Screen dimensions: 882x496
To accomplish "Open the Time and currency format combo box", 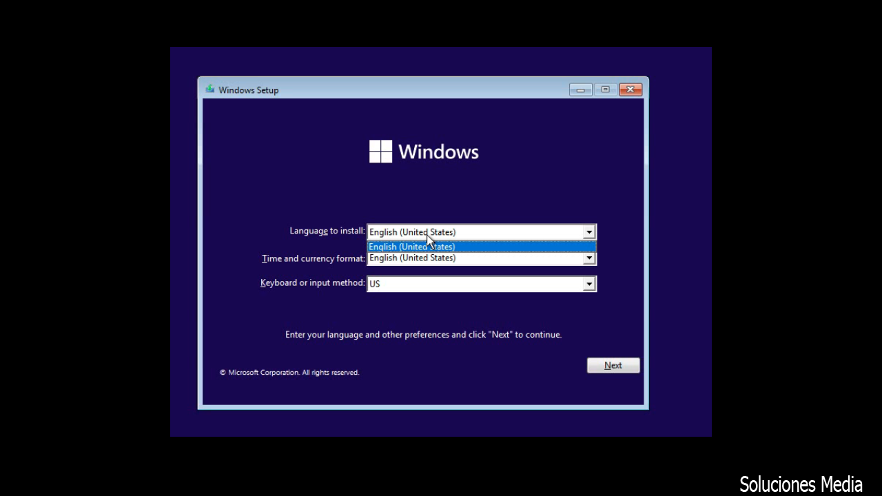I will point(481,258).
